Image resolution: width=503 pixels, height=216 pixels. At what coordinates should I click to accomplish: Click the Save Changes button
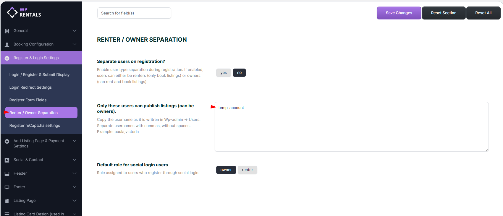coord(399,13)
